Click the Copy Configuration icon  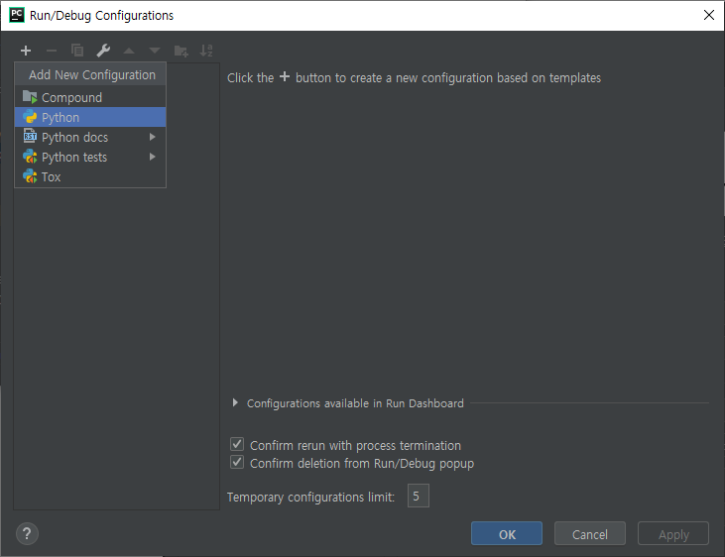click(77, 51)
